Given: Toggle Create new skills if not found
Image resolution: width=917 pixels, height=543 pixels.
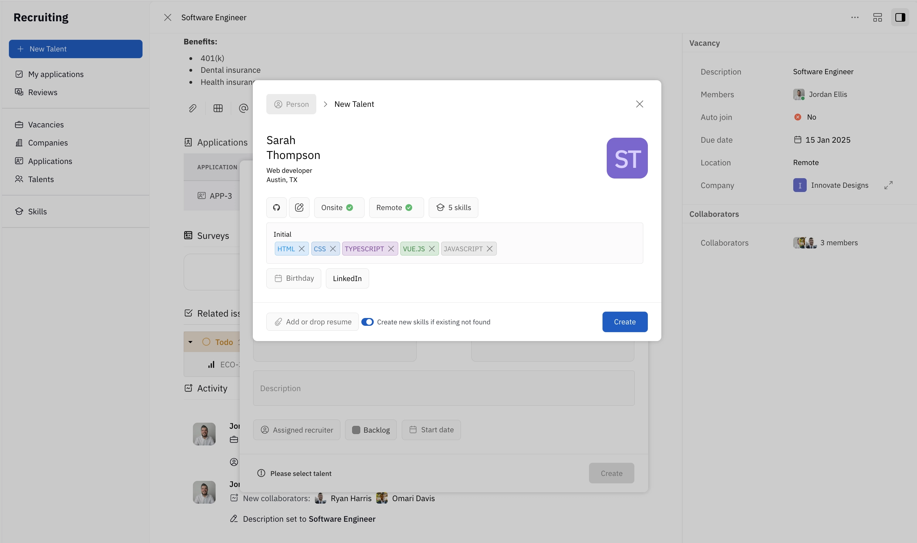Looking at the screenshot, I should click(367, 322).
